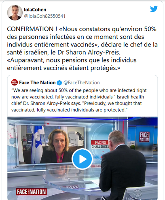Click the glass desk area of the video
The image size is (165, 200).
click(72, 180)
